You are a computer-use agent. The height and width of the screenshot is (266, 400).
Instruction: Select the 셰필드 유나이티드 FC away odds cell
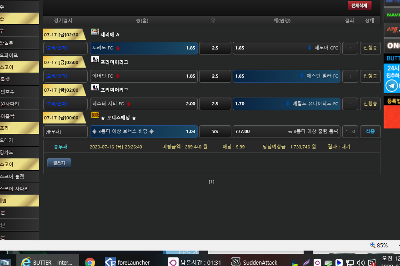pos(286,104)
